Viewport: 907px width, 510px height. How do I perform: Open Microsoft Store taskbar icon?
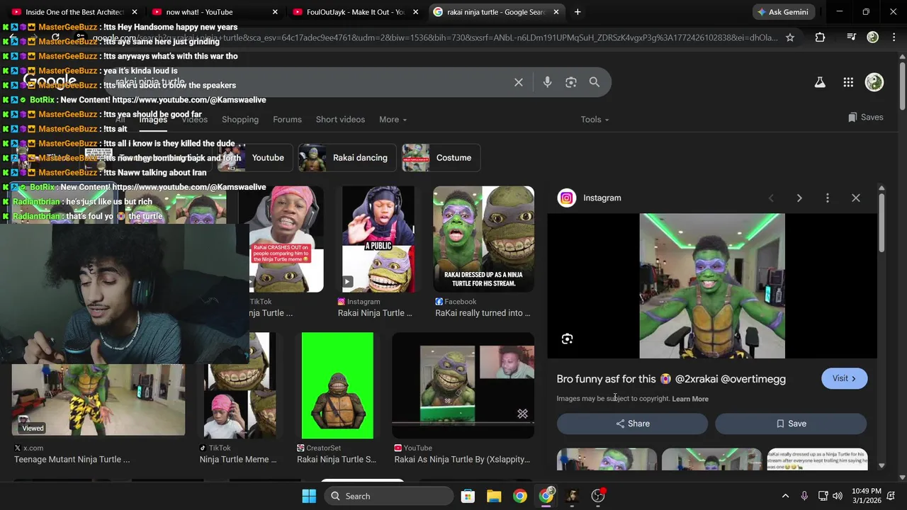click(468, 496)
